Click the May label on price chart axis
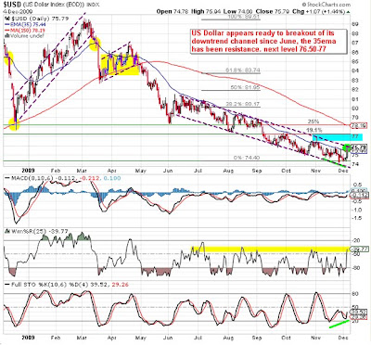The image size is (371, 345). click(x=141, y=171)
